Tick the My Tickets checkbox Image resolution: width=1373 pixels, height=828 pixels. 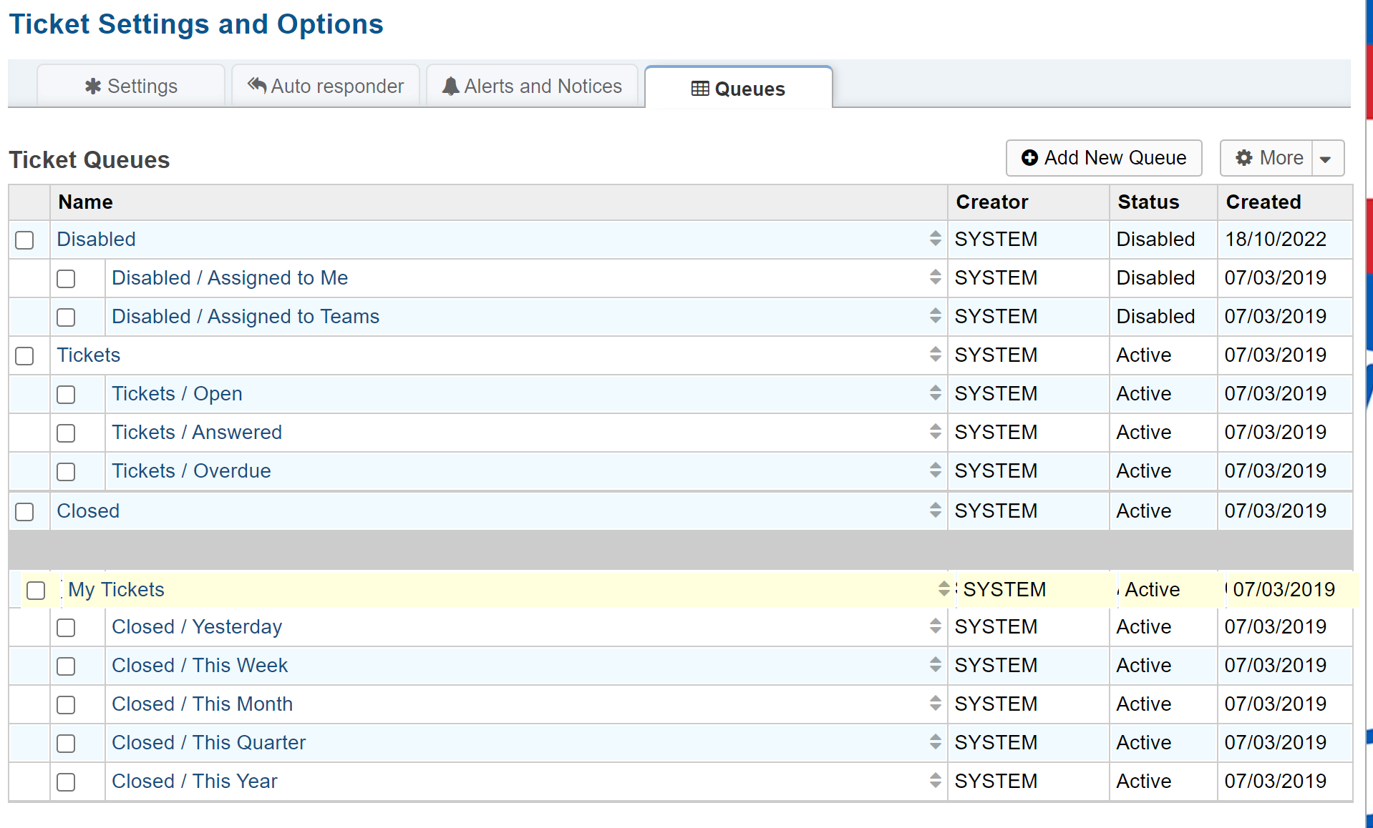[36, 591]
